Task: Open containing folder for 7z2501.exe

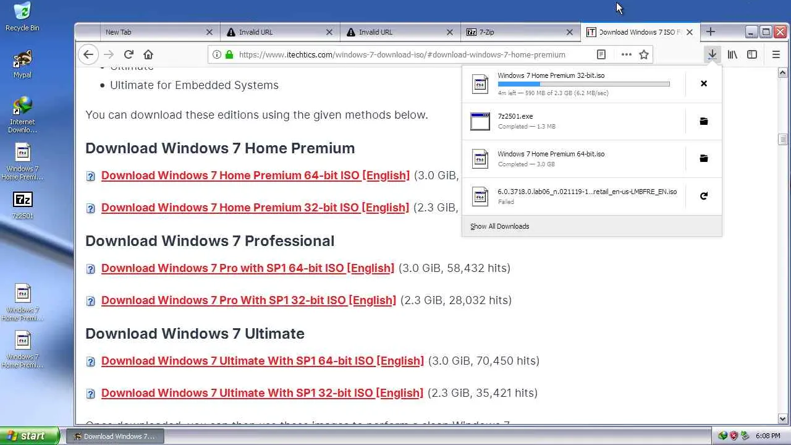Action: click(704, 121)
